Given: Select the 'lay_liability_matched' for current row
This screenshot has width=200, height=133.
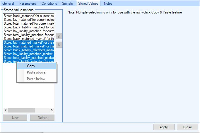Looking at the screenshot, I should (29, 31).
